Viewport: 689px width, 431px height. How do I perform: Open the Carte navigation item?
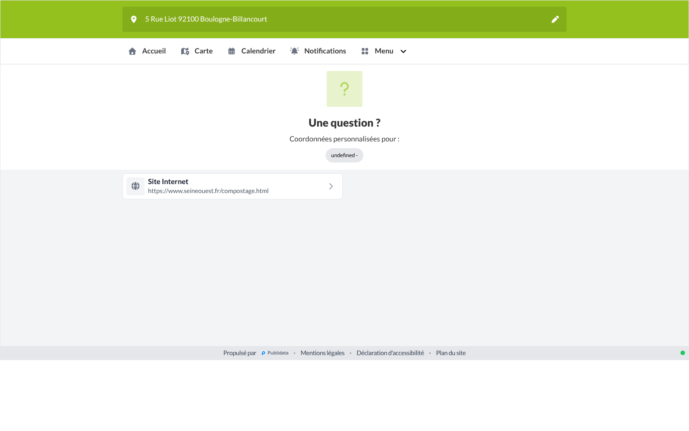(197, 51)
